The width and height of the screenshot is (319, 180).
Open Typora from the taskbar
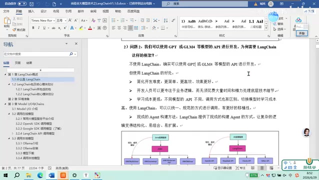tap(86, 175)
